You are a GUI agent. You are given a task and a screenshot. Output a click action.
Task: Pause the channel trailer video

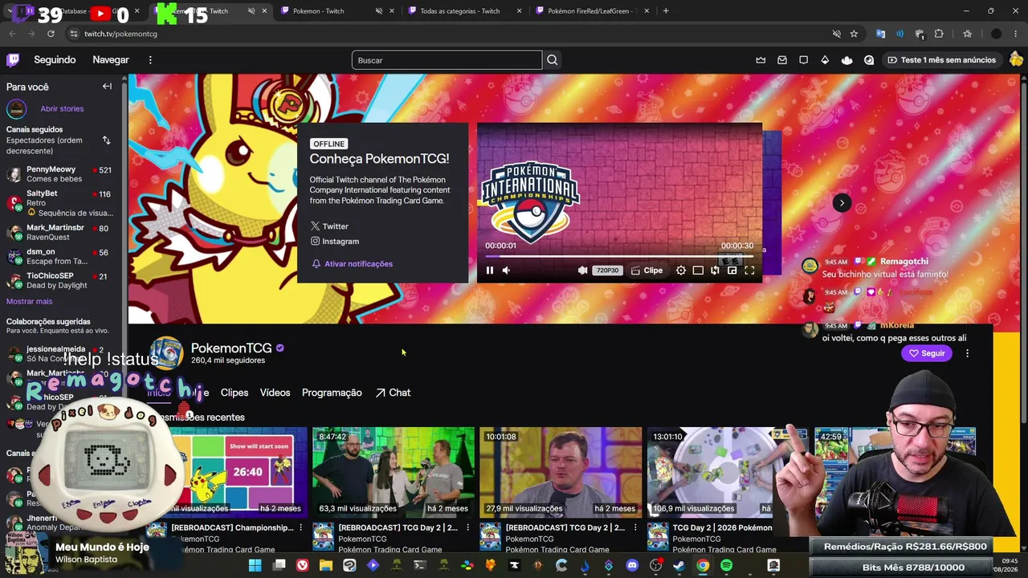click(490, 271)
